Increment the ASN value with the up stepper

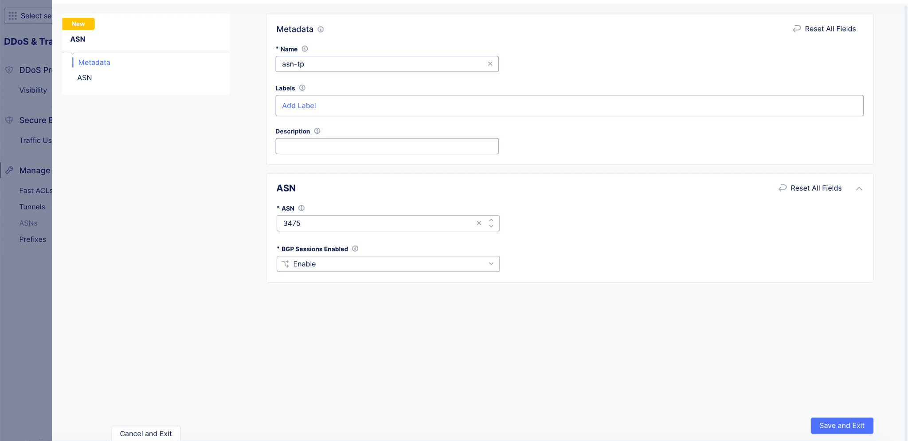tap(491, 220)
